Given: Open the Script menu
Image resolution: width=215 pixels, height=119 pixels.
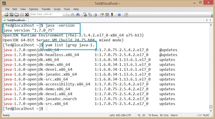Looking at the screenshot, I should pos(57,9).
